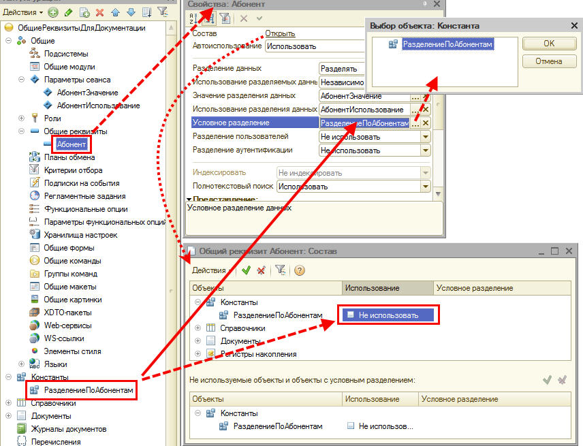Expand Документы in the upper Состав table
The width and height of the screenshot is (583, 446).
click(x=198, y=341)
